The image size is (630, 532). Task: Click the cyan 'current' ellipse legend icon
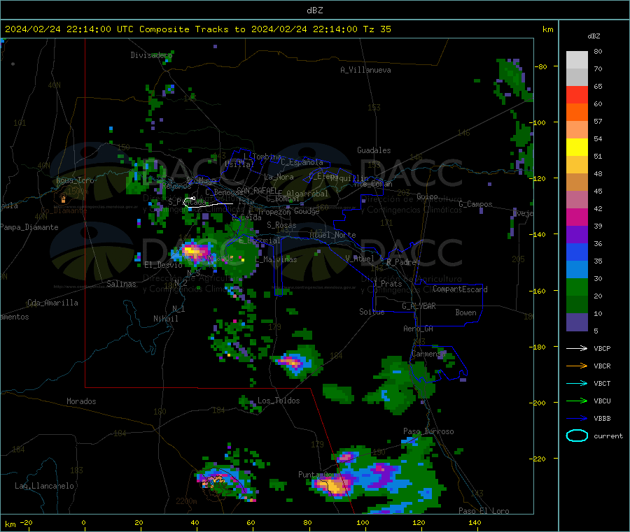[x=577, y=436]
